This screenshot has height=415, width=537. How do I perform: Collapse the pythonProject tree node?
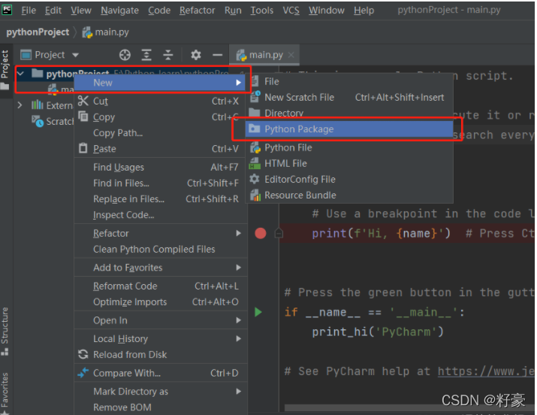pyautogui.click(x=20, y=74)
